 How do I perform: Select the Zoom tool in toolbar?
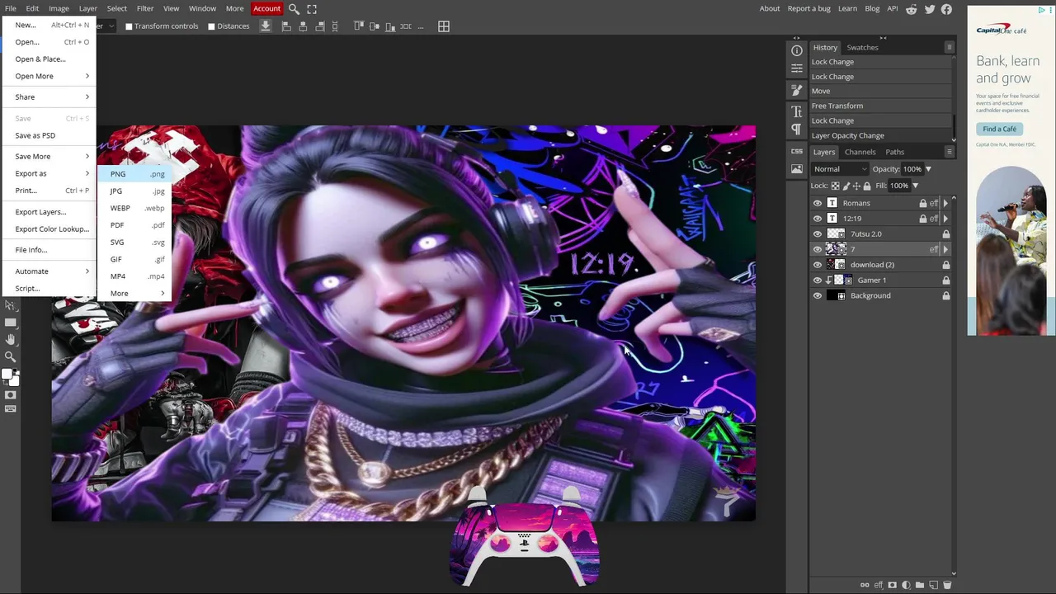tap(11, 356)
